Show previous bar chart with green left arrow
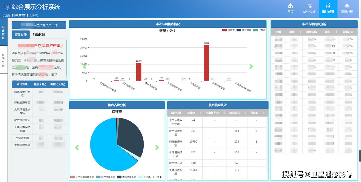The image size is (361, 182). click(x=84, y=67)
